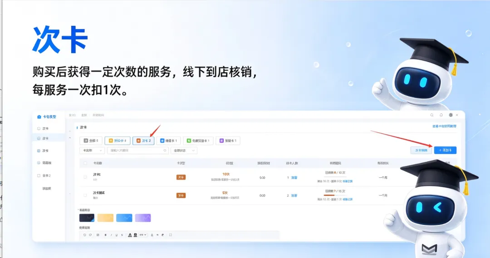
Task: Click the blue home icon beside 卡包类型
Action: pos(39,117)
